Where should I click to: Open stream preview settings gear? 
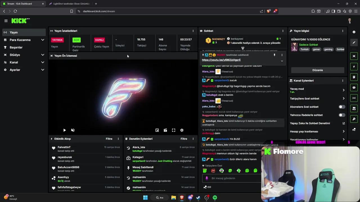pyautogui.click(x=182, y=130)
